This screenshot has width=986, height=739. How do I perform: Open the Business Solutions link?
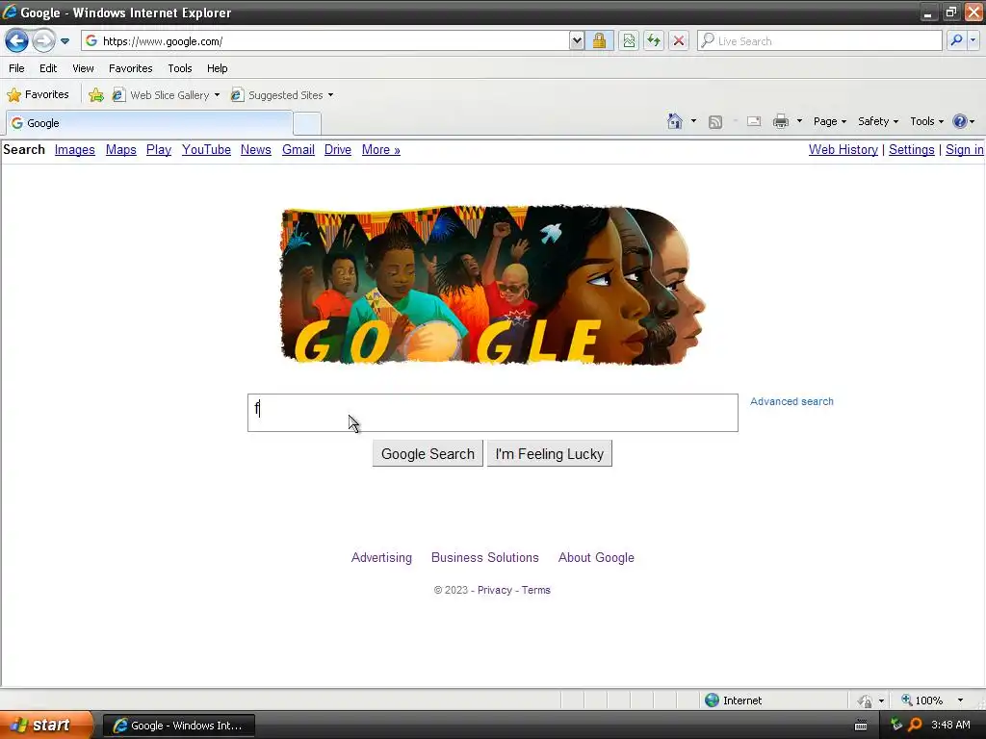pyautogui.click(x=485, y=557)
